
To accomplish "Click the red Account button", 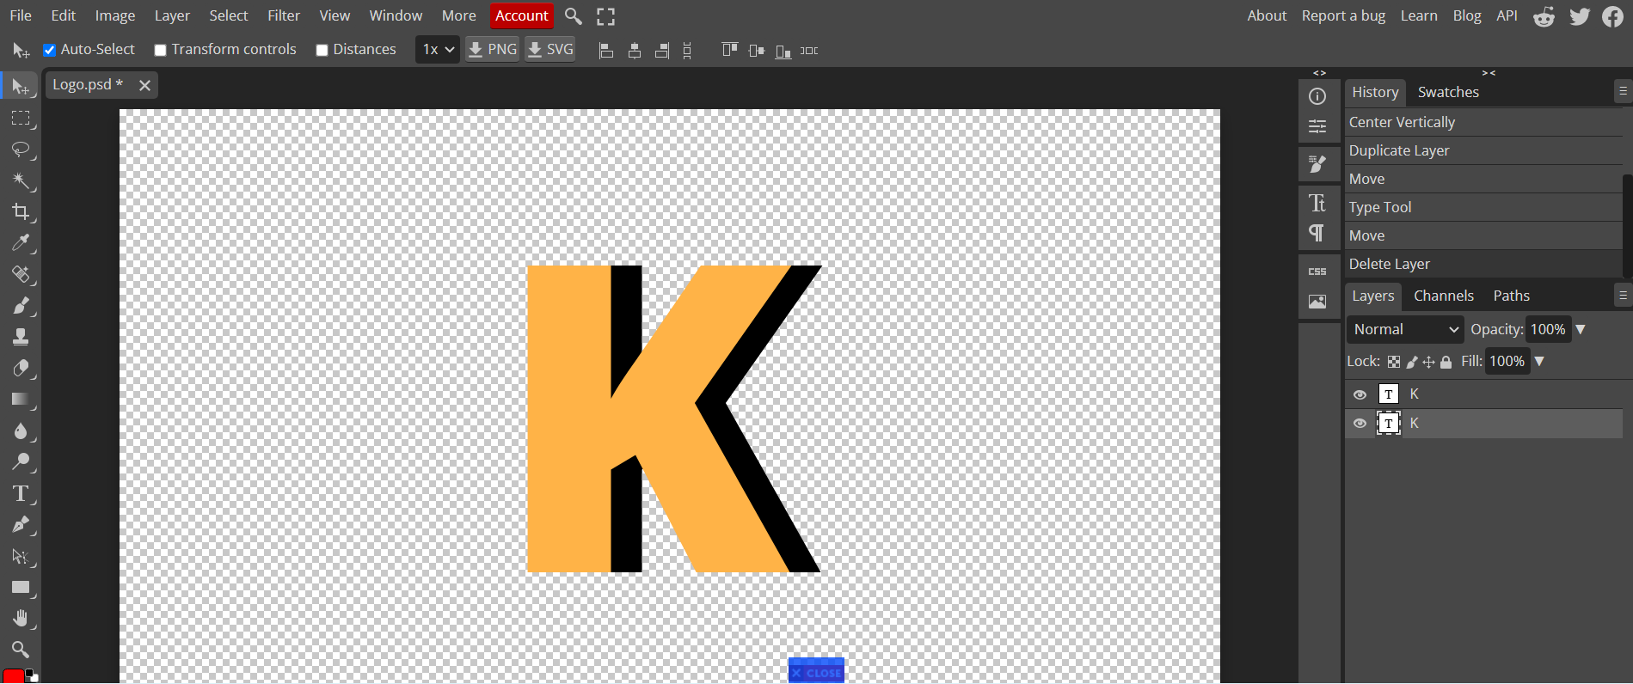I will point(521,15).
